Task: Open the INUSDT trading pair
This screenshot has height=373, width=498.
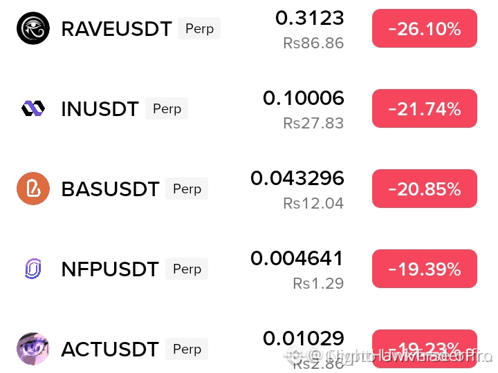Action: [x=100, y=109]
